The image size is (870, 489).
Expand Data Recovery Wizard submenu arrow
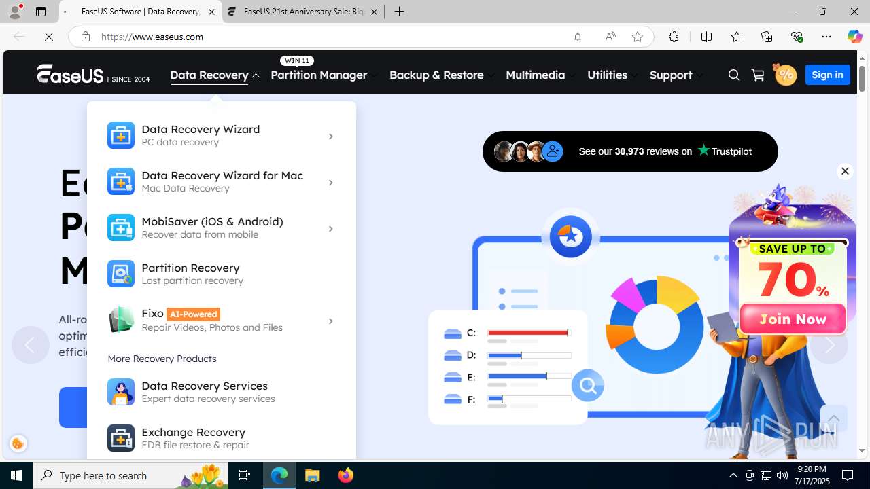pos(330,137)
